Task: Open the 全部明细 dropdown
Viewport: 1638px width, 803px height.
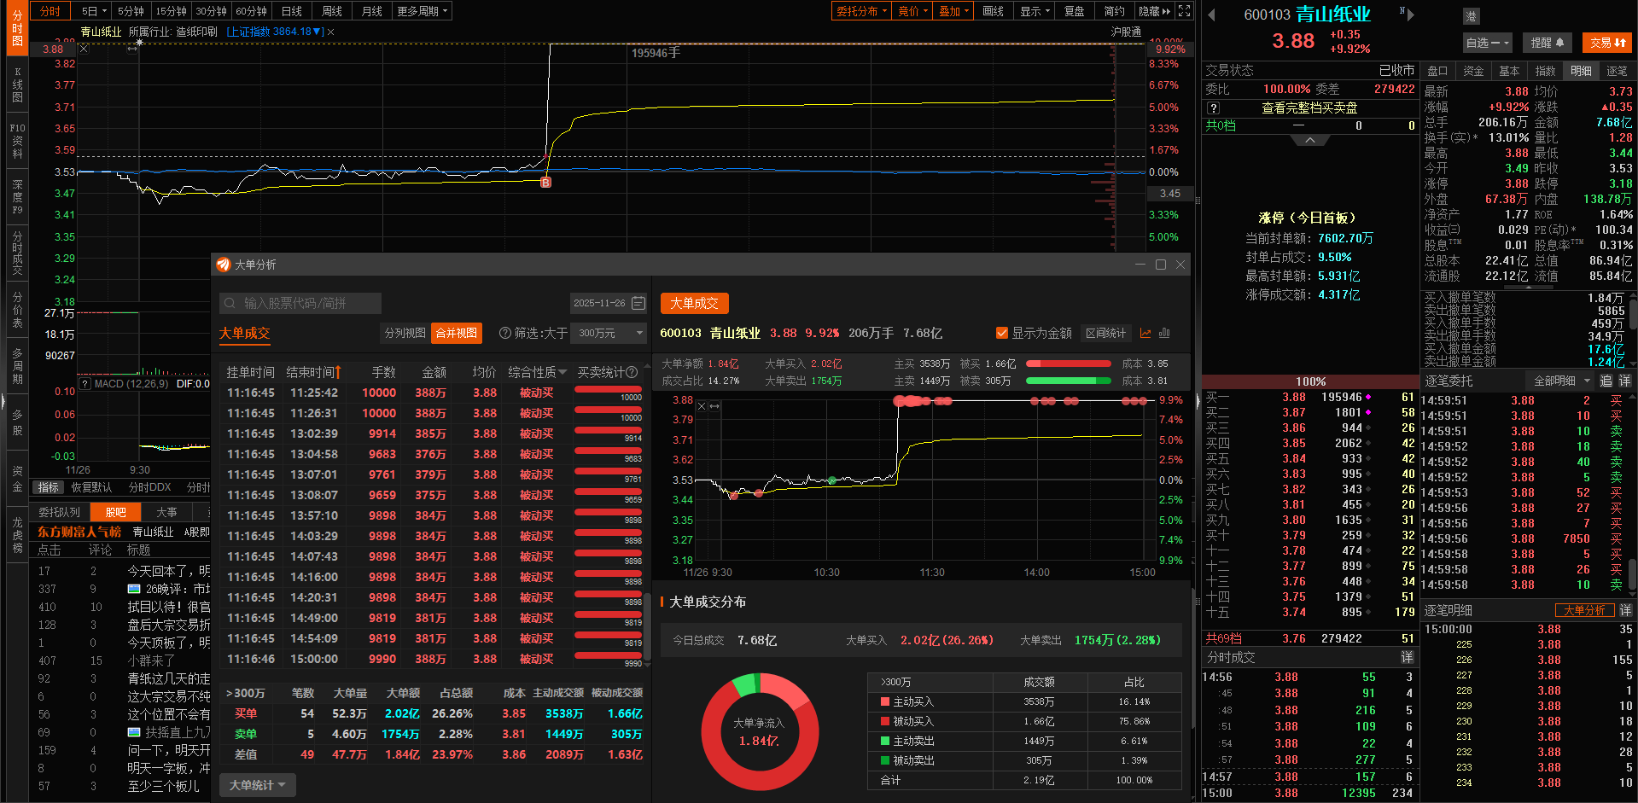Action: point(1562,381)
